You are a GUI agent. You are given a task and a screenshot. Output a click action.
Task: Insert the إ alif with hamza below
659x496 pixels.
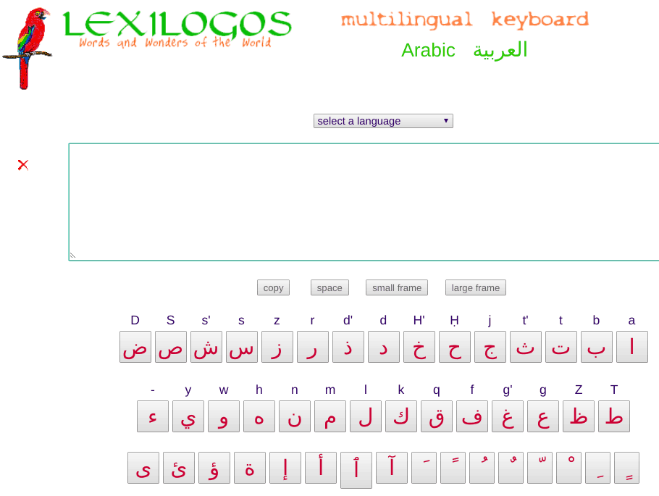click(285, 468)
